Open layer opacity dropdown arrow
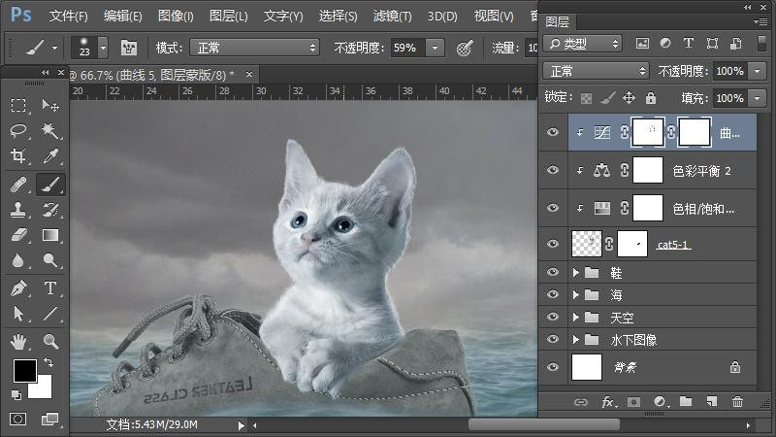The width and height of the screenshot is (776, 437). click(x=758, y=71)
